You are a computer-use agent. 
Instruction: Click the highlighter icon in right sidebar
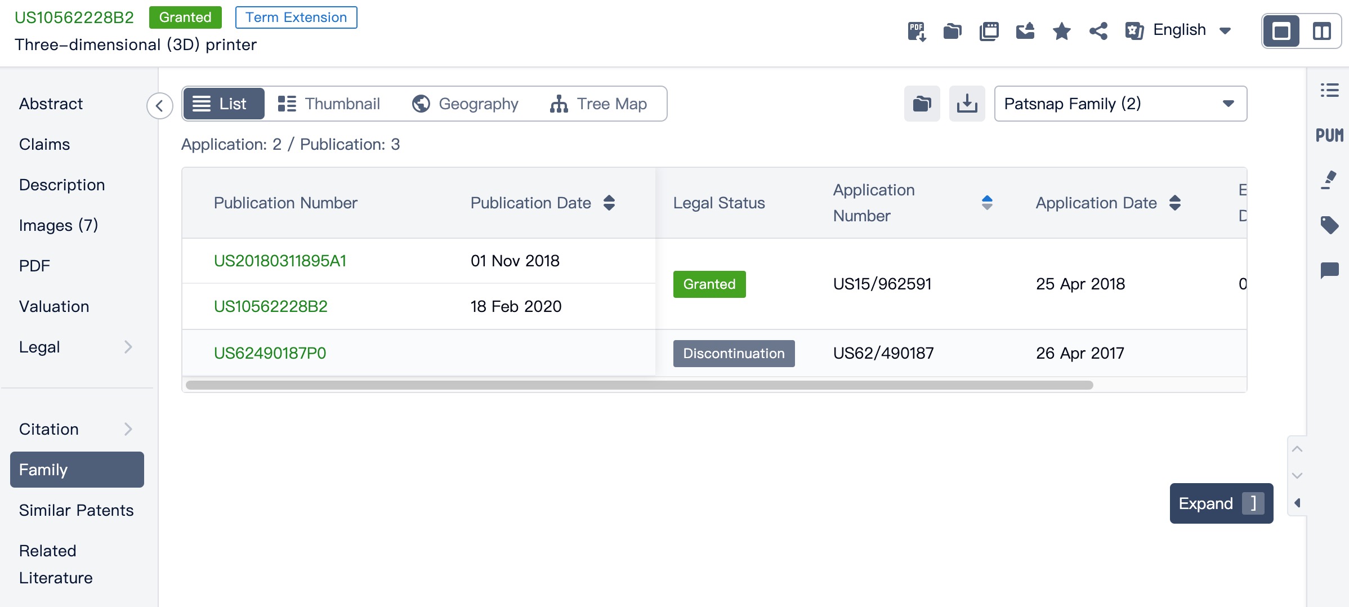[1329, 180]
